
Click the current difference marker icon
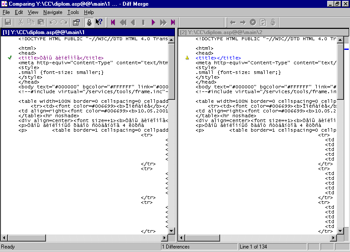143,22
